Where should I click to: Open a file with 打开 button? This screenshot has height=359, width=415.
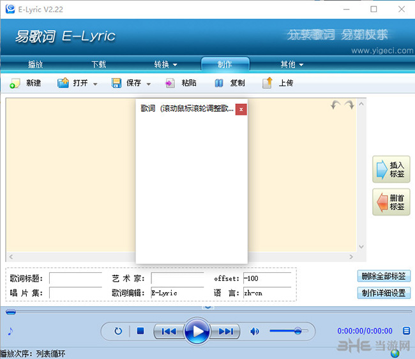click(73, 83)
